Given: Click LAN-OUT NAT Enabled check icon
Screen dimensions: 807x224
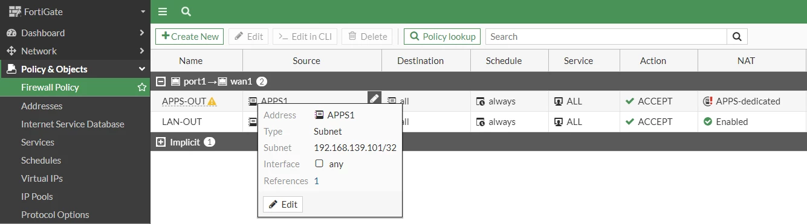Looking at the screenshot, I should (x=708, y=121).
